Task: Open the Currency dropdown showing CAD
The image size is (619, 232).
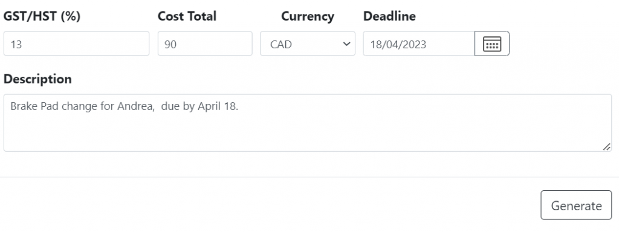Action: pos(308,43)
